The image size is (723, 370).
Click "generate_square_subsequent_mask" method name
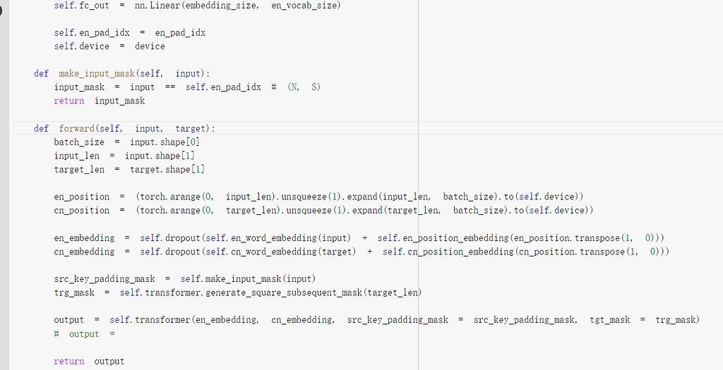284,292
